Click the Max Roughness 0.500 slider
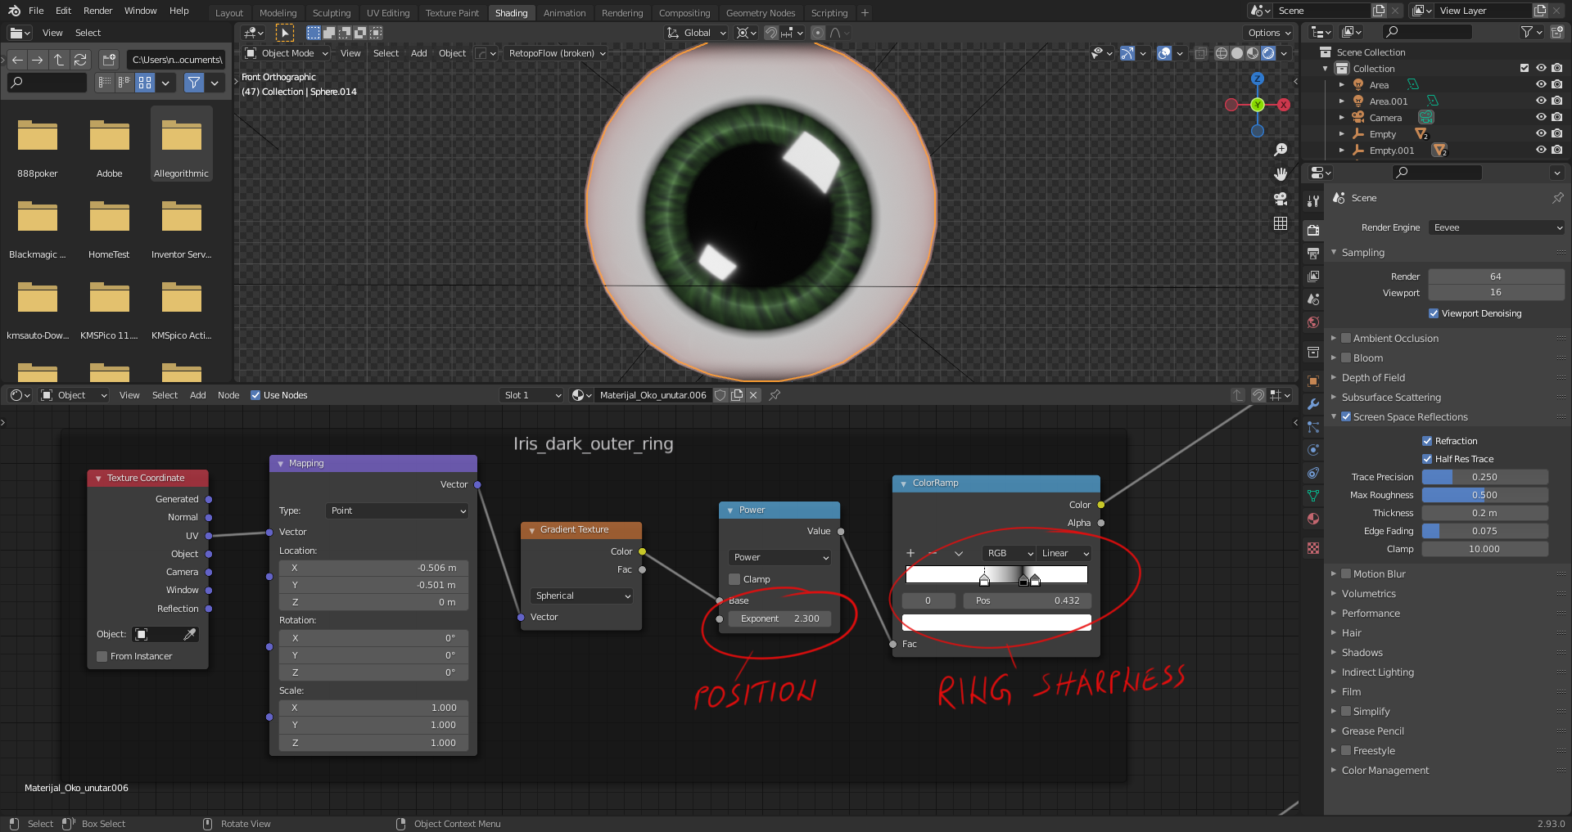Image resolution: width=1572 pixels, height=832 pixels. coord(1484,494)
